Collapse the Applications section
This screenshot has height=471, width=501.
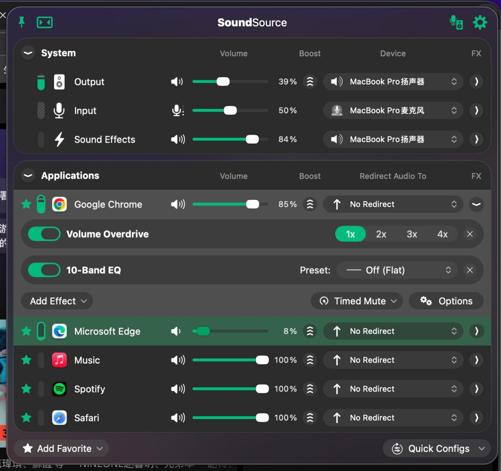(28, 176)
